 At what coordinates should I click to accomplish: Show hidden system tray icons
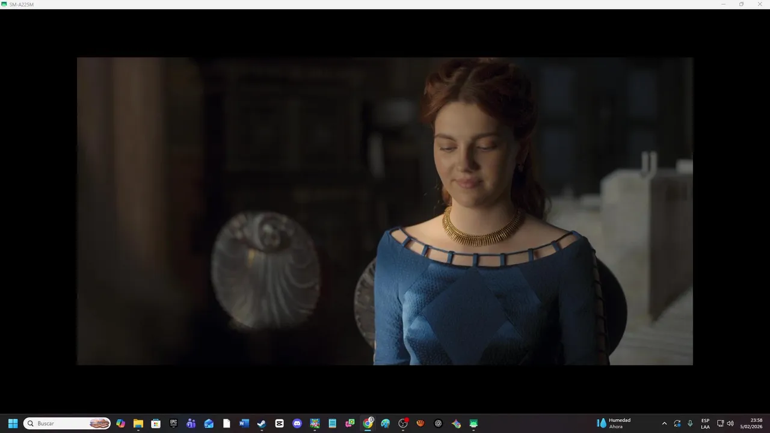click(x=664, y=423)
